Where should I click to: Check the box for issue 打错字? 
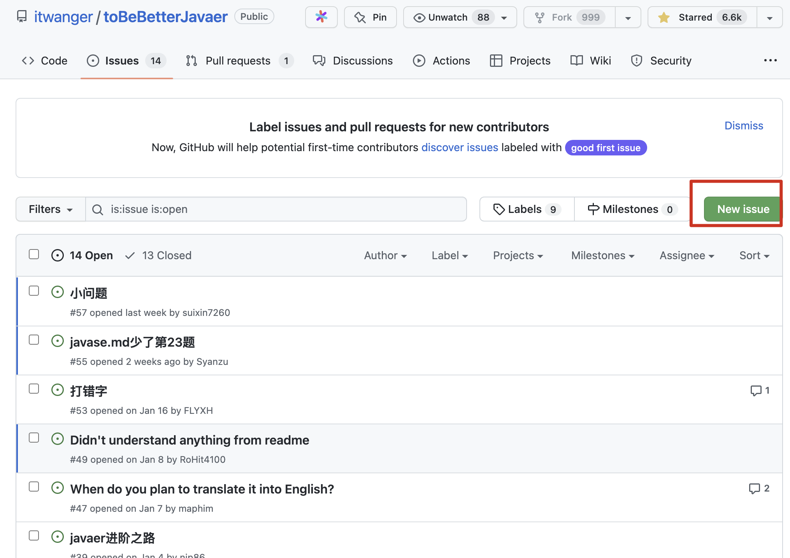pyautogui.click(x=34, y=389)
